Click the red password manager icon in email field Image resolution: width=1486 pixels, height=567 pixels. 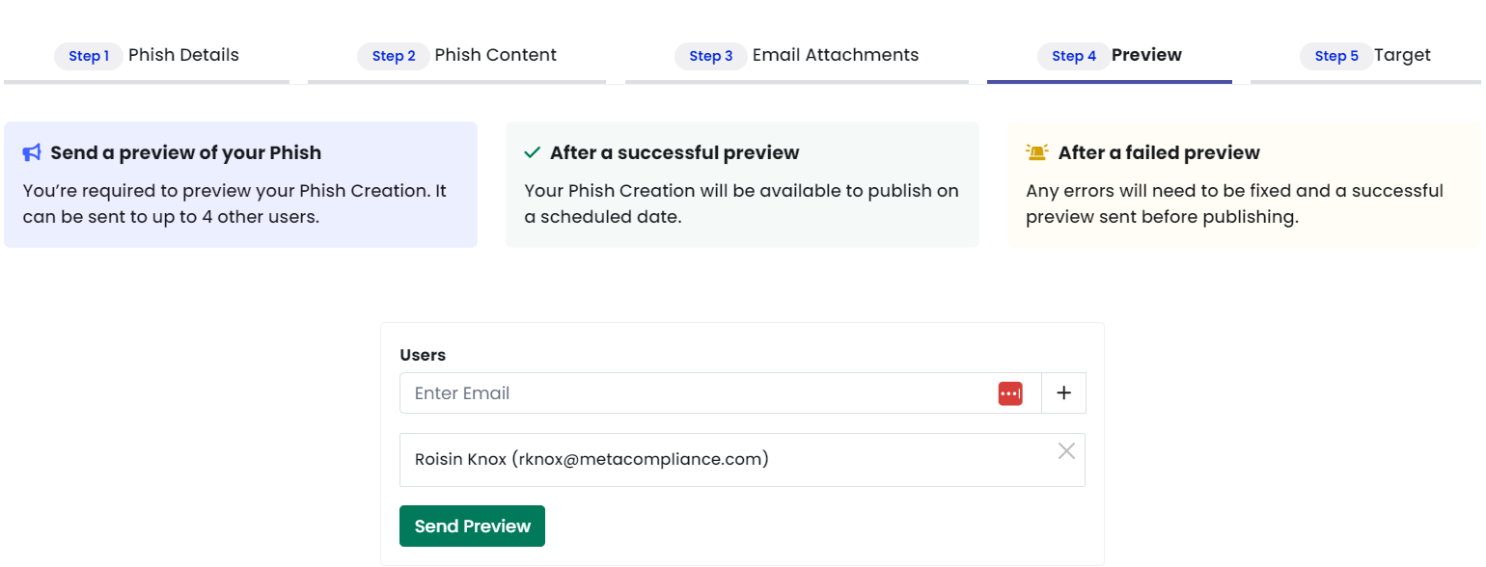click(x=1010, y=393)
